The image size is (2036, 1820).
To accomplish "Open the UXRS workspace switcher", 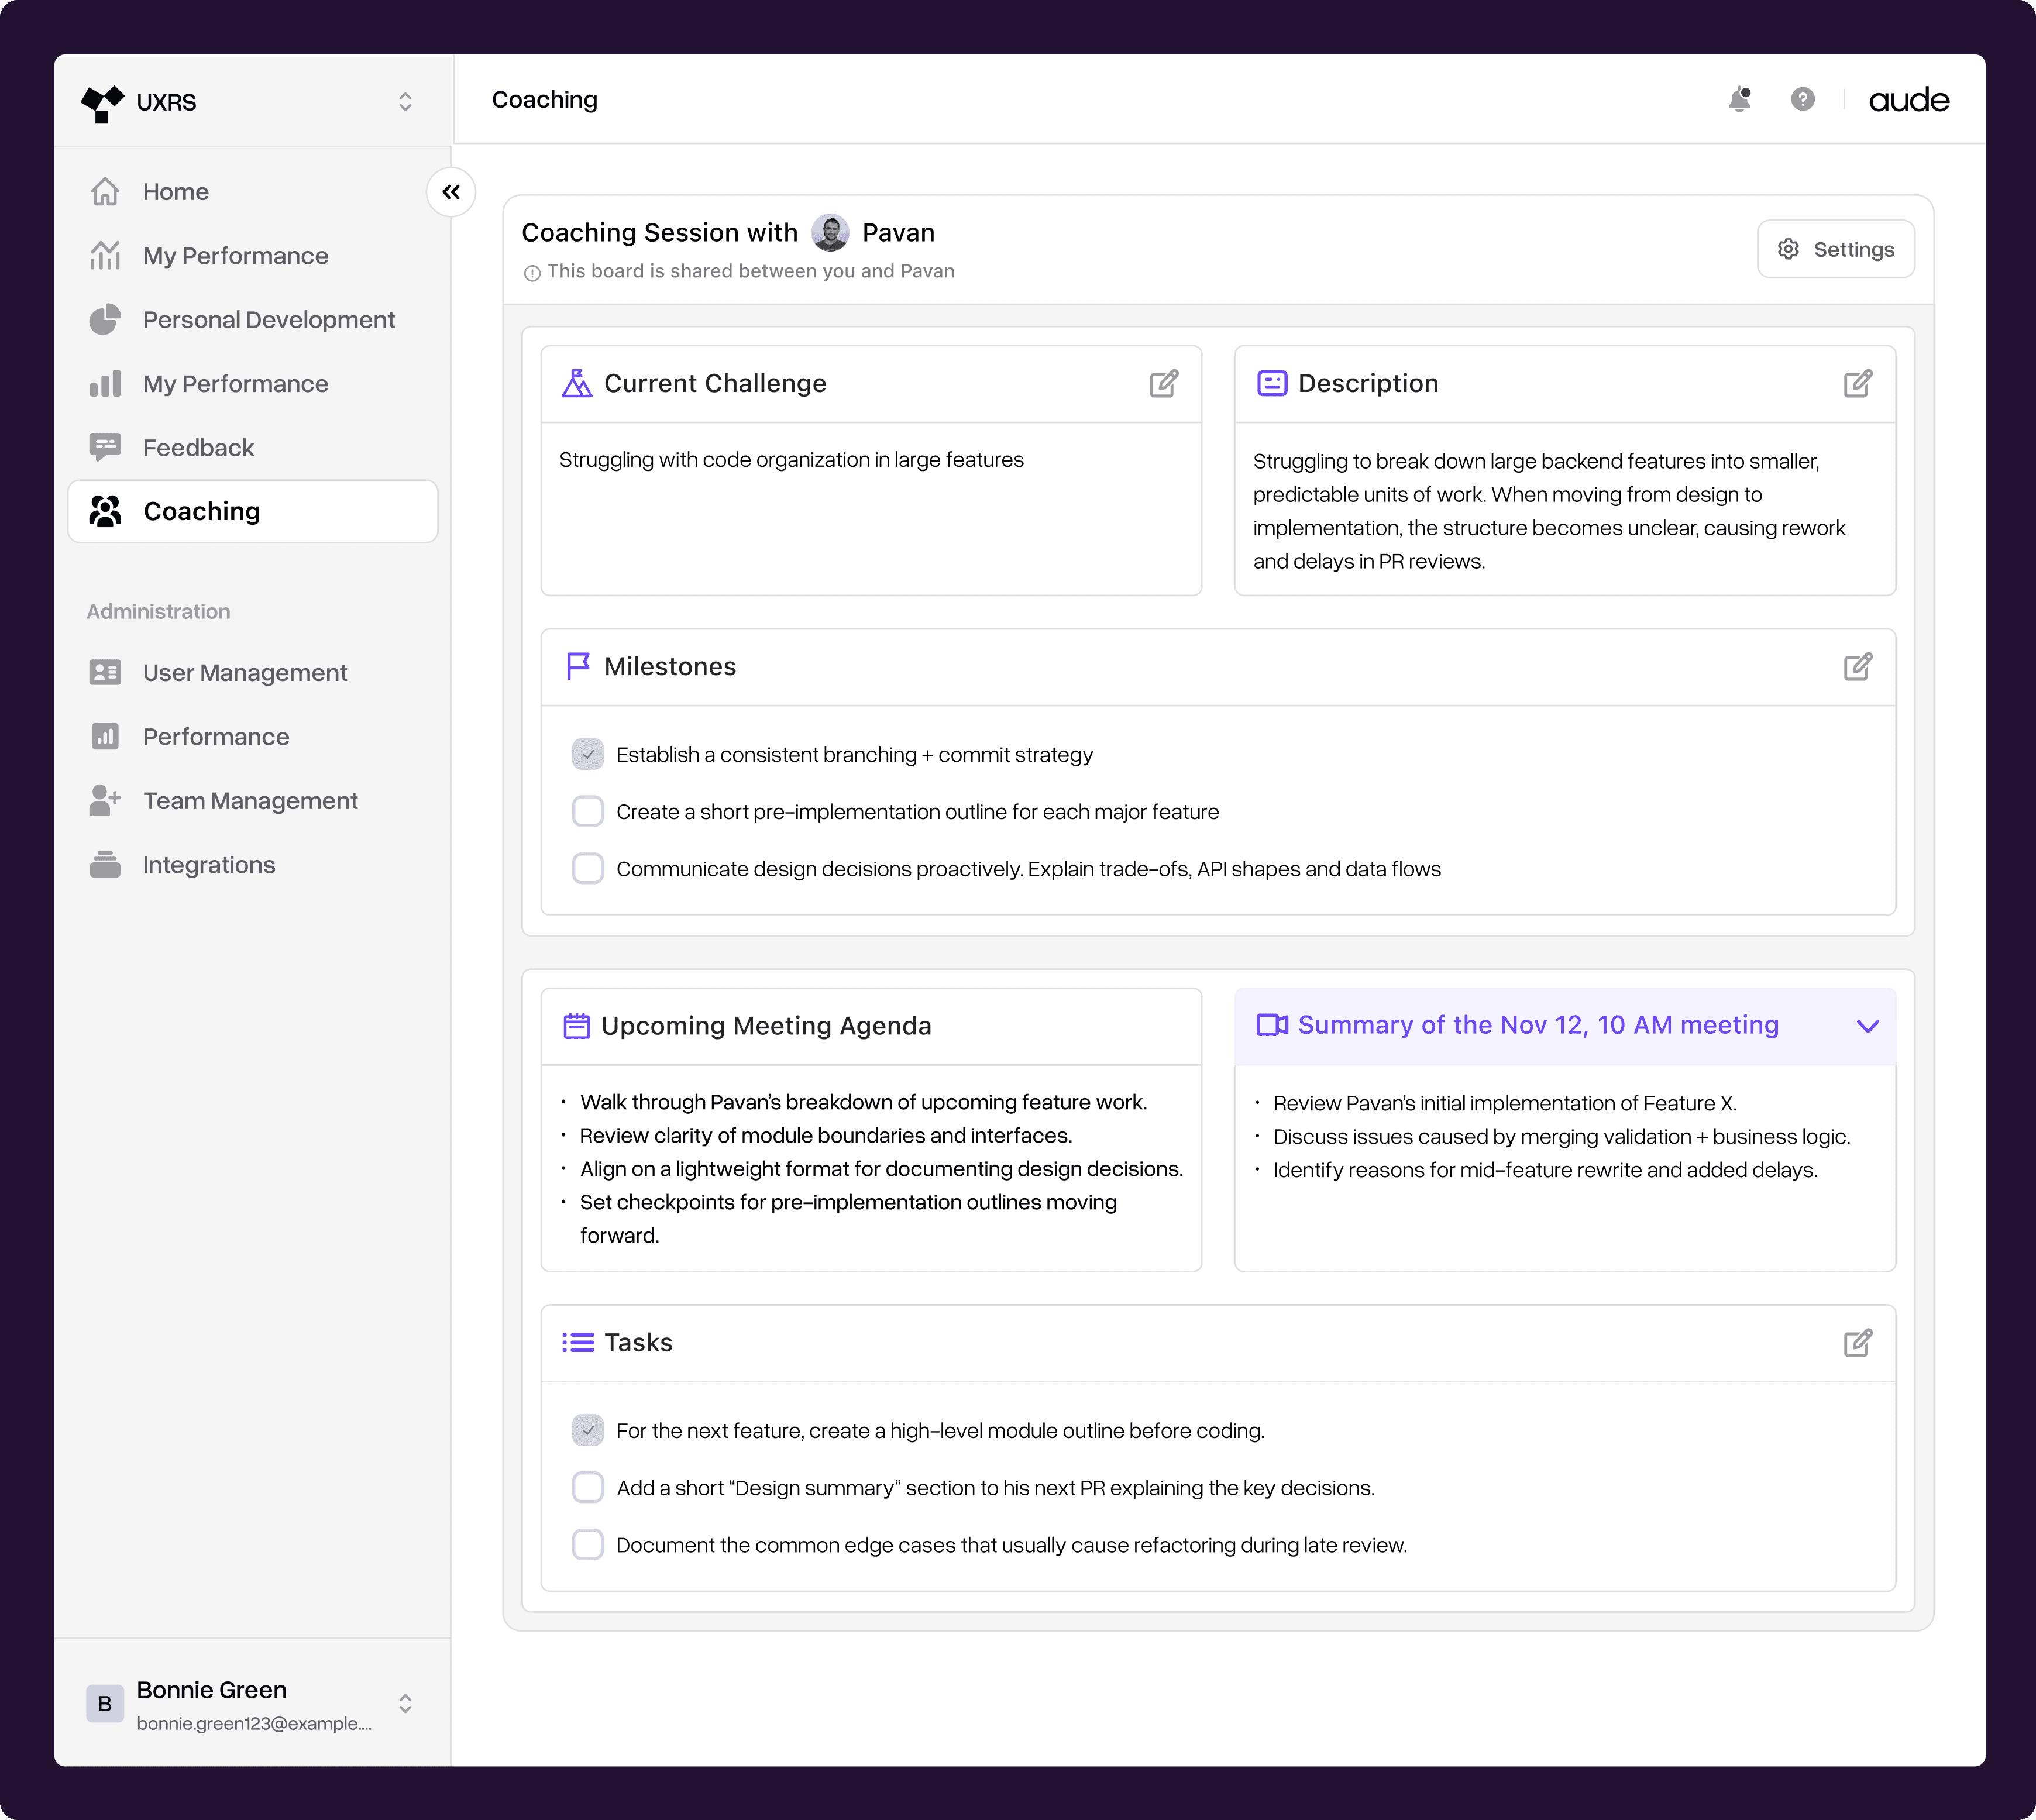I will pos(405,102).
